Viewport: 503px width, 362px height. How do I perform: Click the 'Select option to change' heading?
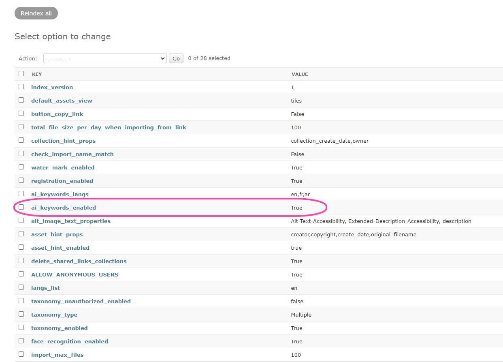pos(62,36)
